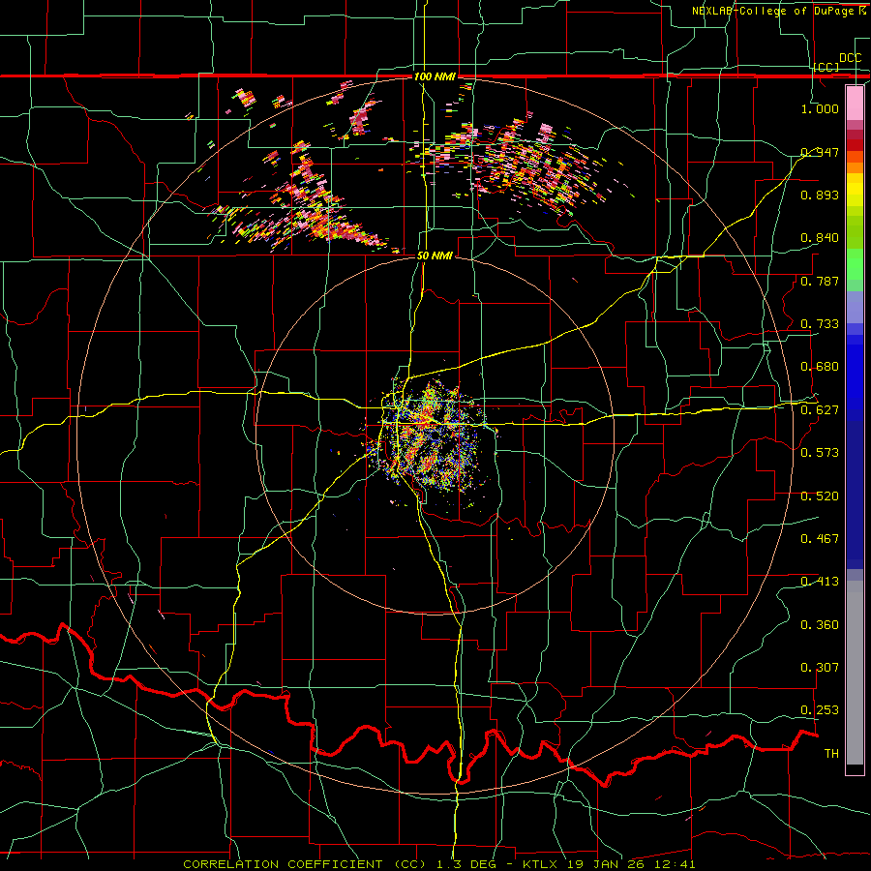Select the 0.947 value on the color scale
This screenshot has width=871, height=871.
(820, 152)
